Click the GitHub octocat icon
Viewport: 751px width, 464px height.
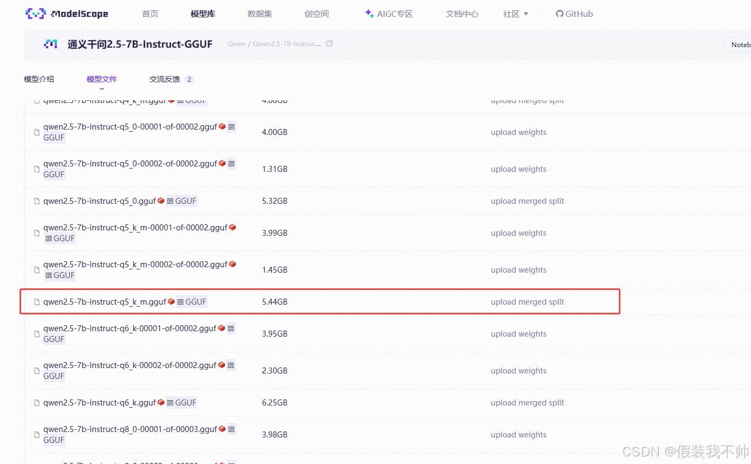pos(559,14)
